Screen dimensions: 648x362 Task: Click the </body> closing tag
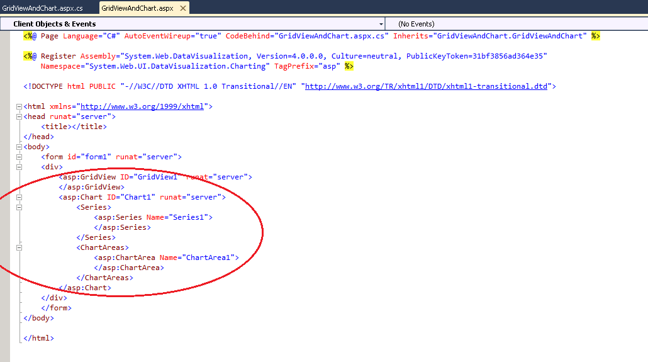click(x=39, y=318)
